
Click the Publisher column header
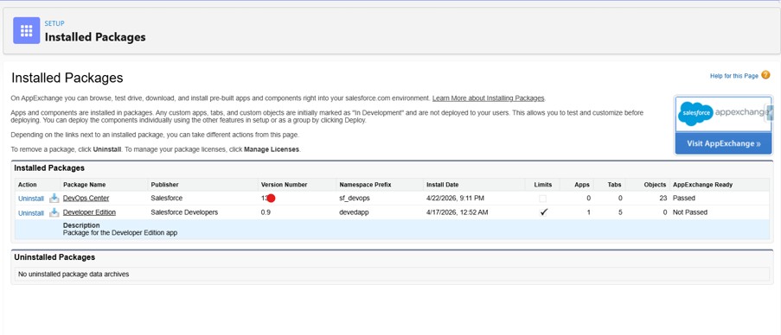[x=164, y=185]
